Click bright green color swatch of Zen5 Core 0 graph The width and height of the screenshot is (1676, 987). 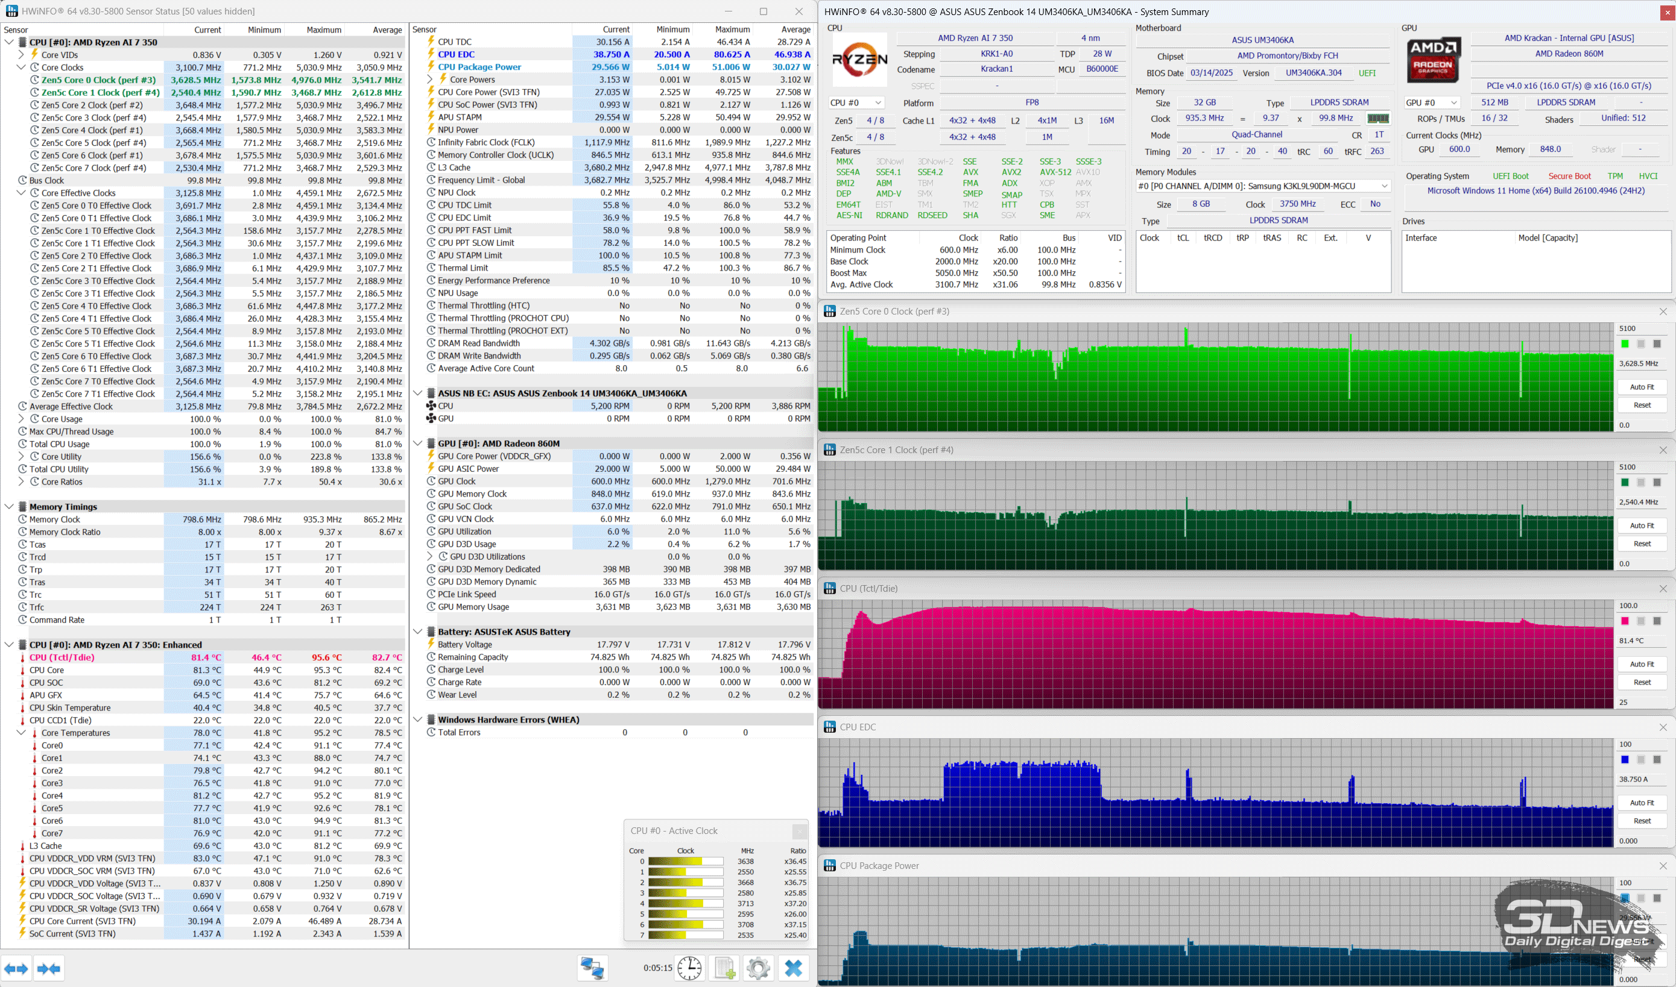[1625, 344]
